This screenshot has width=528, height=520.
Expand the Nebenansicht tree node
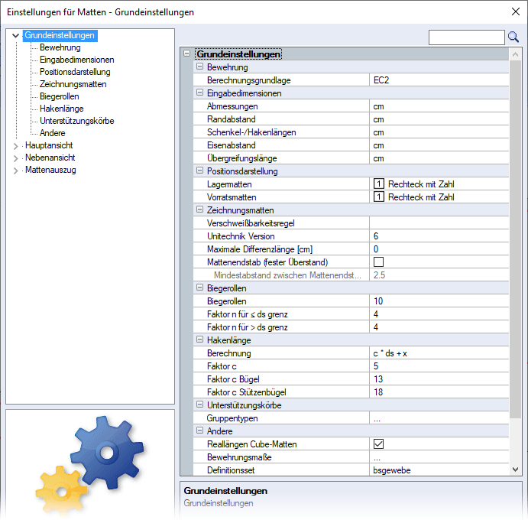tap(15, 158)
